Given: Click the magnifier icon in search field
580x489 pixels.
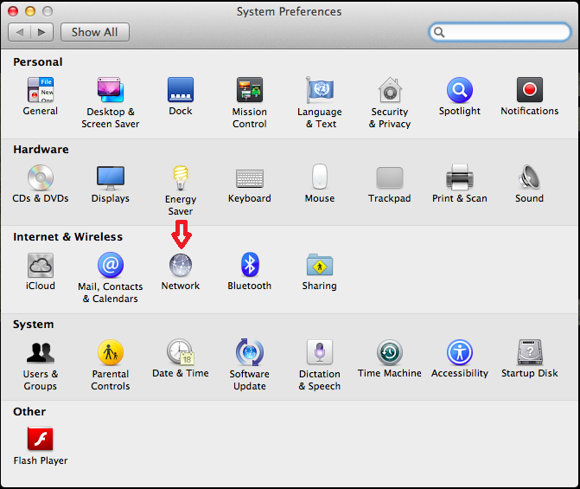Looking at the screenshot, I should coord(439,32).
